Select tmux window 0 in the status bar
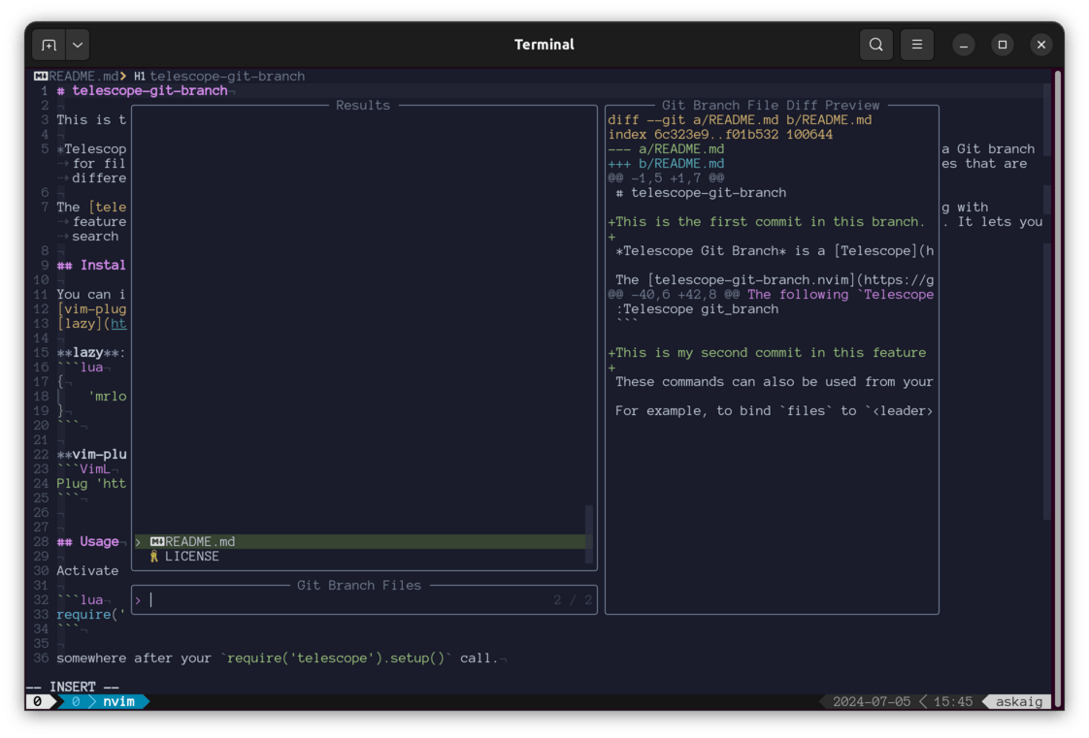Image resolution: width=1089 pixels, height=738 pixels. (x=75, y=701)
